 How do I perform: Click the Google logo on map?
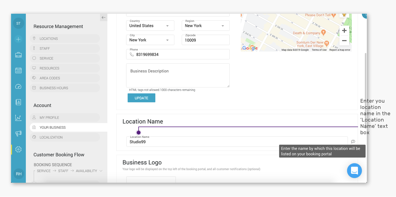point(250,48)
